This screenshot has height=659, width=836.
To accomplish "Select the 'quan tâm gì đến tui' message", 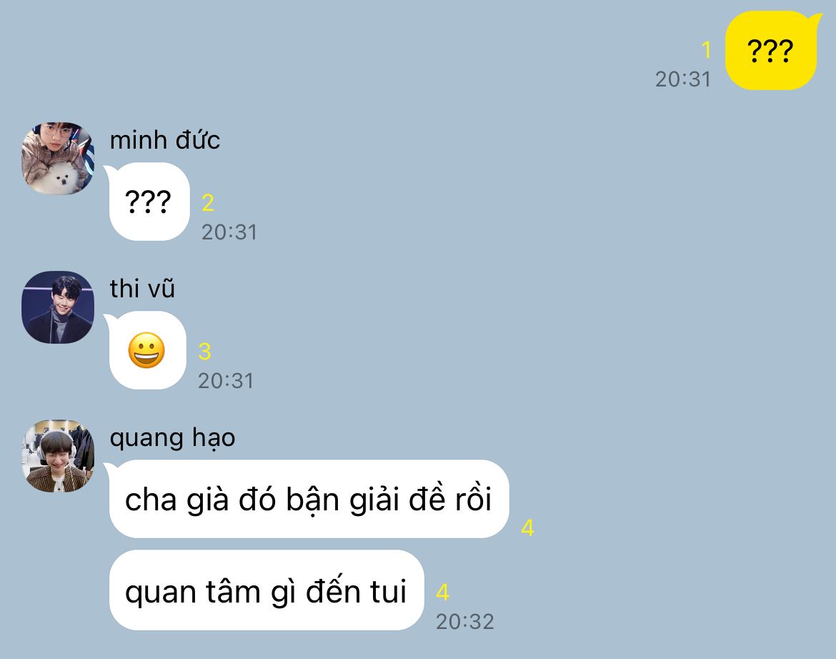I will tap(267, 590).
